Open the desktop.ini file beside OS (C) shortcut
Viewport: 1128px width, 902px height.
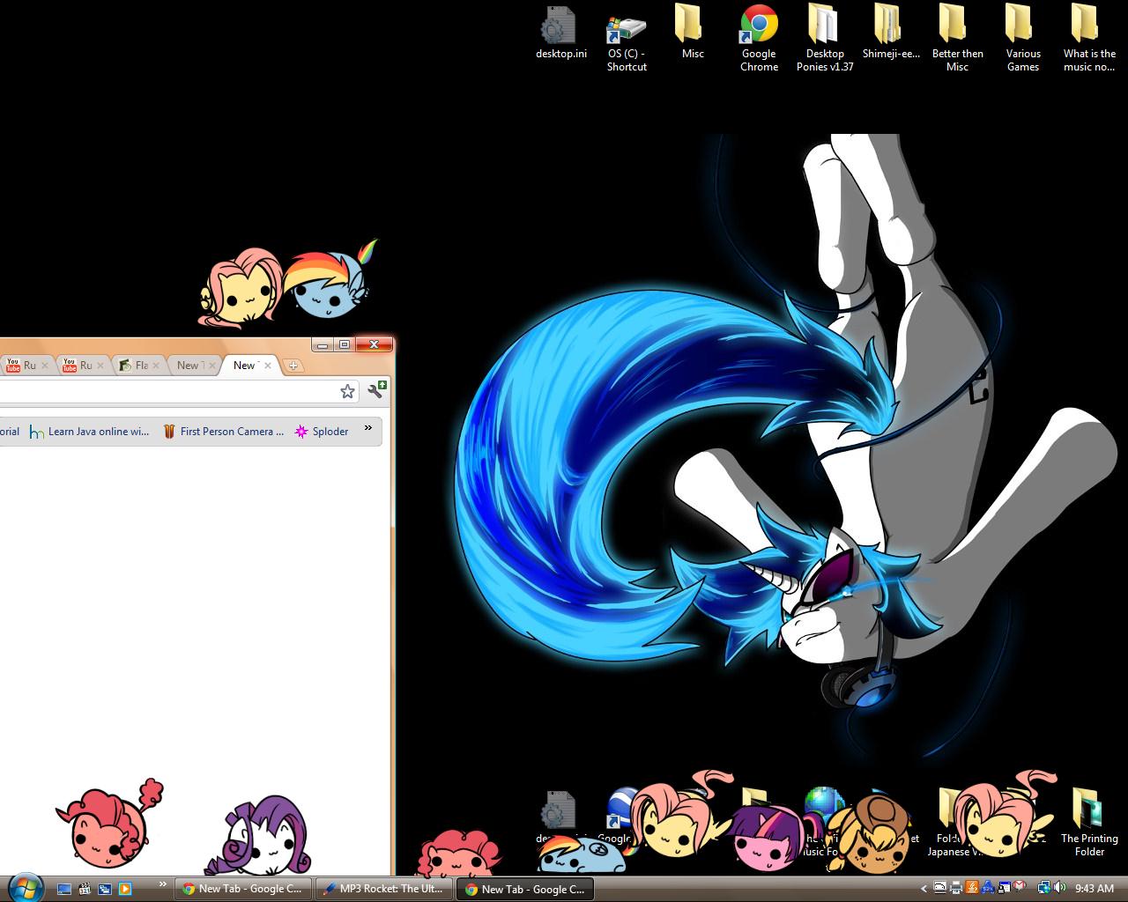pyautogui.click(x=560, y=33)
